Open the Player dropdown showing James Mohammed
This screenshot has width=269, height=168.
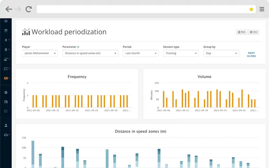pyautogui.click(x=40, y=53)
